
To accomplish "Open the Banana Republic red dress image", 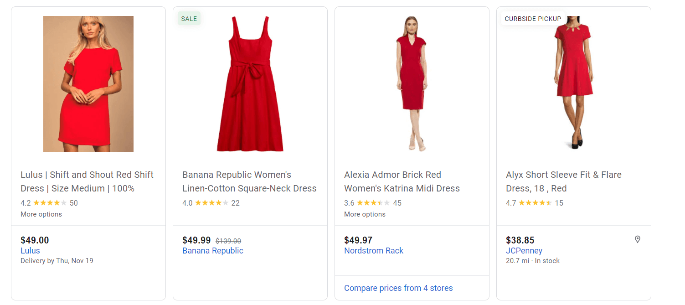I will [250, 84].
